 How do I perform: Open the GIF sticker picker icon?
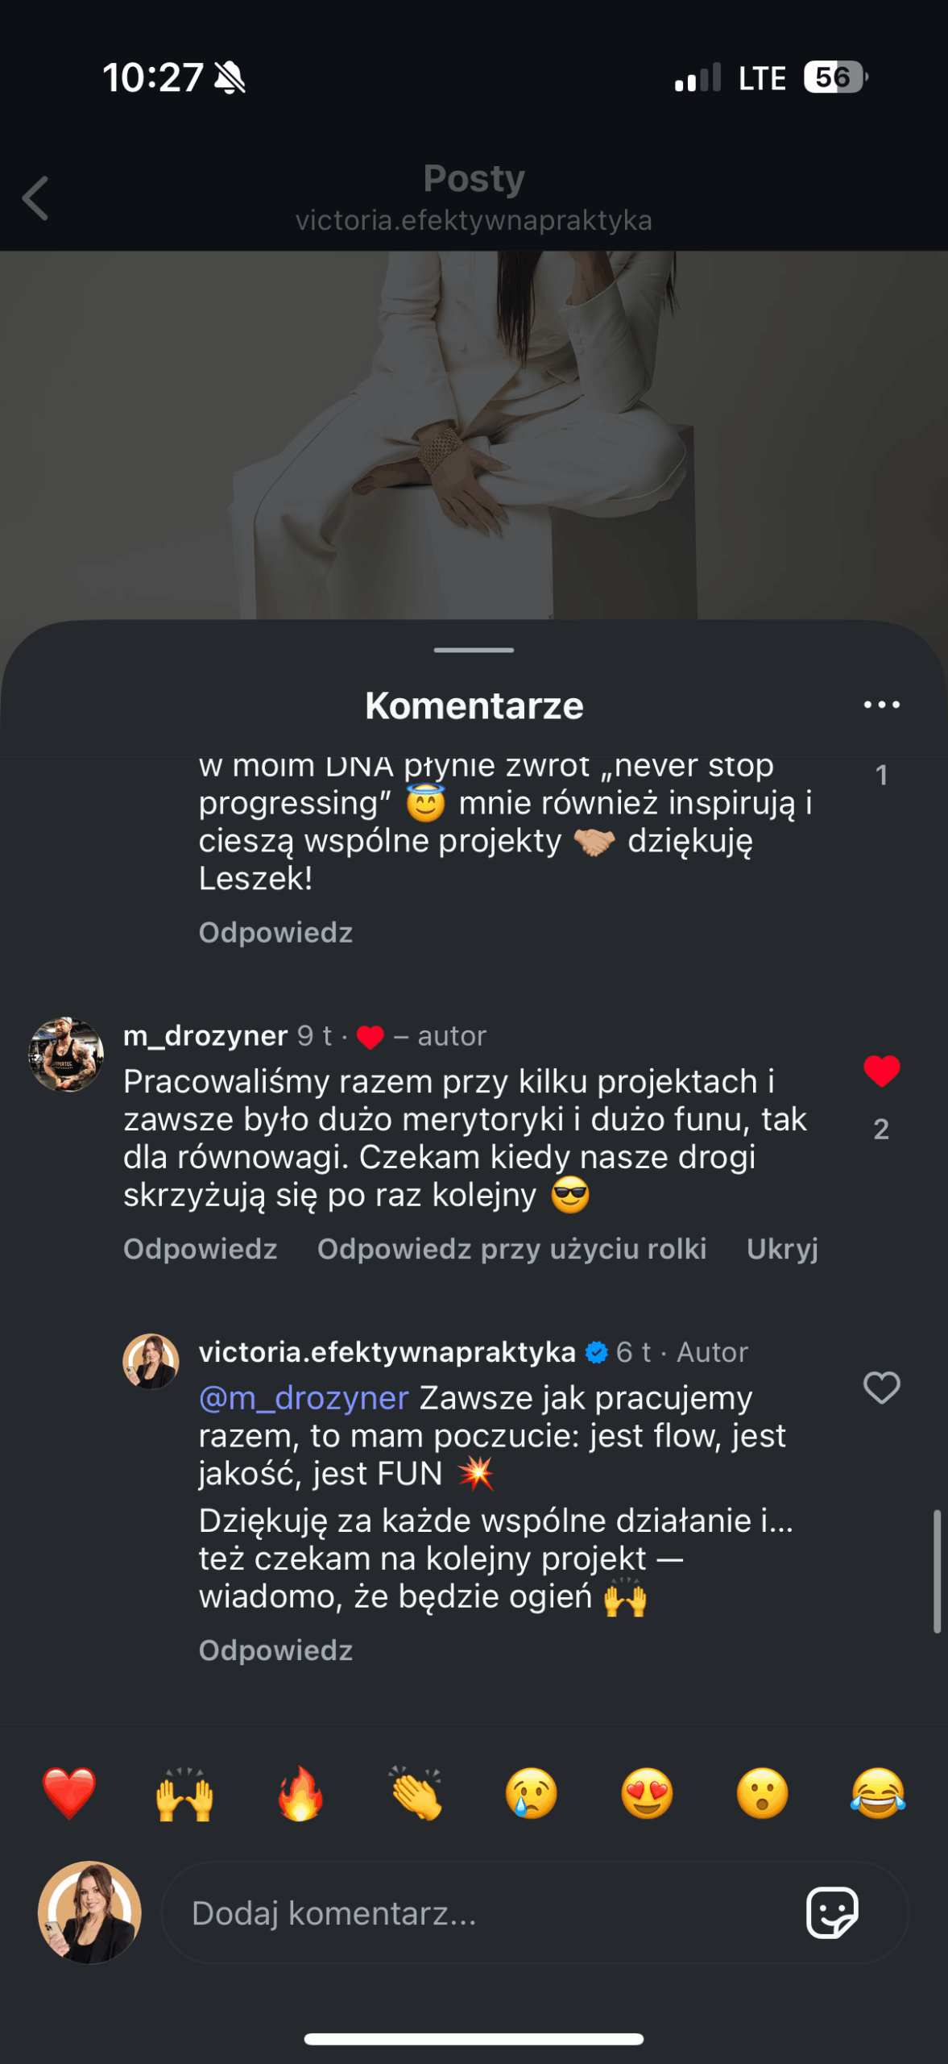click(832, 1912)
